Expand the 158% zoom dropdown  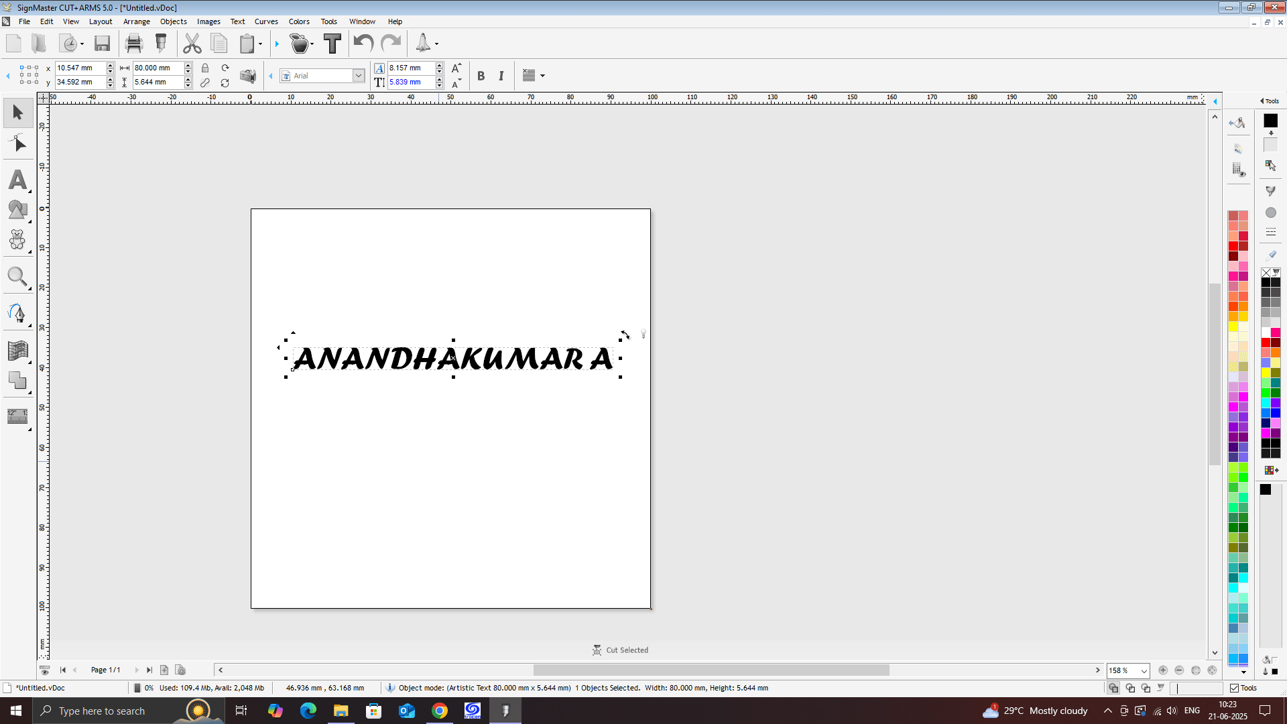click(x=1144, y=670)
